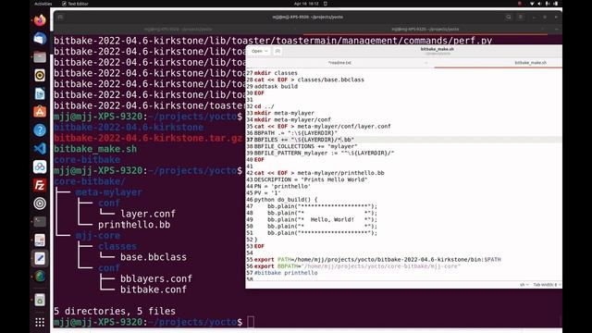The width and height of the screenshot is (592, 333).
Task: Open Rhythmbox music player in the dock
Action: tap(40, 75)
